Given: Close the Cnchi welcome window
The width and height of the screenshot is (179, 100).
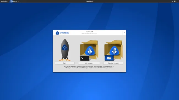Looking at the screenshot, I should tap(124, 33).
